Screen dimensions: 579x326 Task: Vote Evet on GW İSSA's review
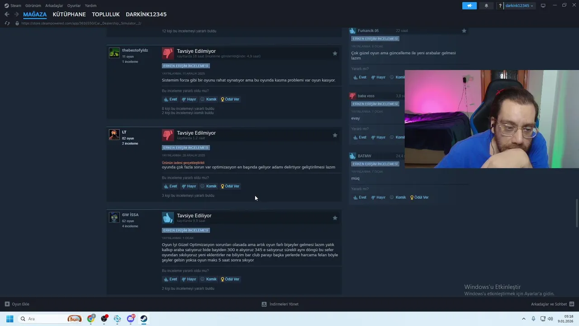(x=171, y=279)
